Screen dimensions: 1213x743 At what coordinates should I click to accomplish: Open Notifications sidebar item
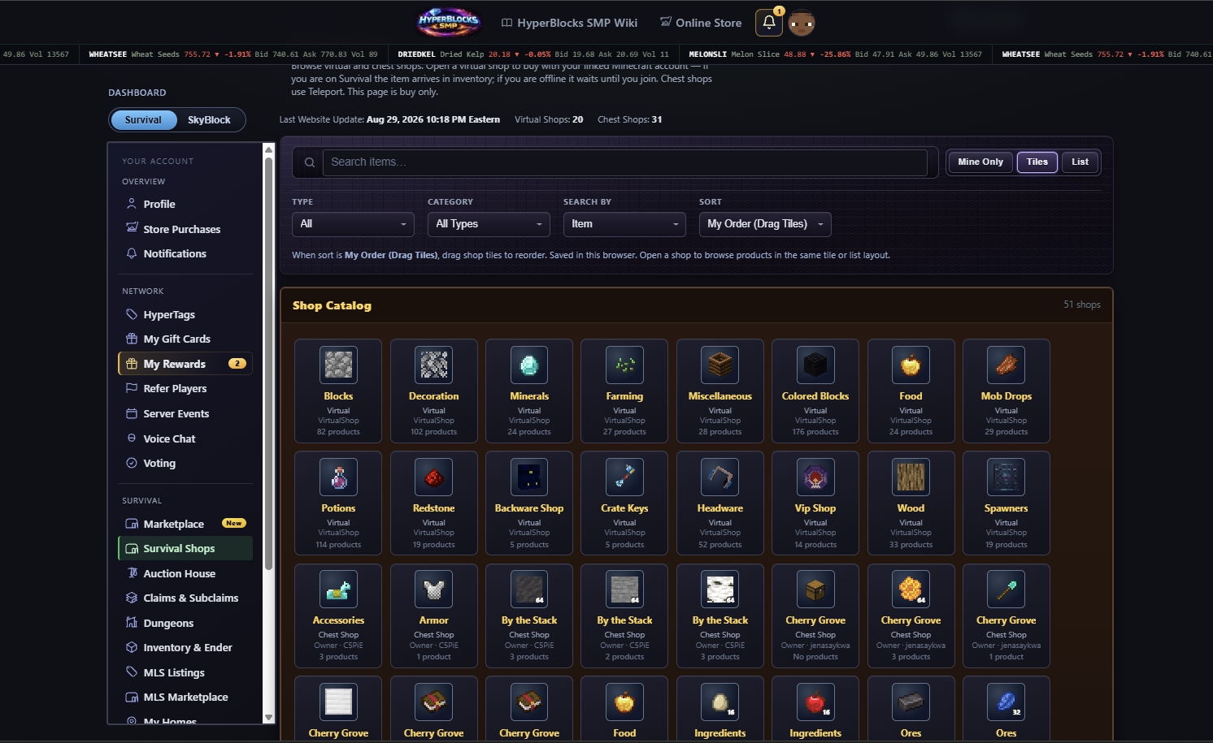(x=185, y=253)
